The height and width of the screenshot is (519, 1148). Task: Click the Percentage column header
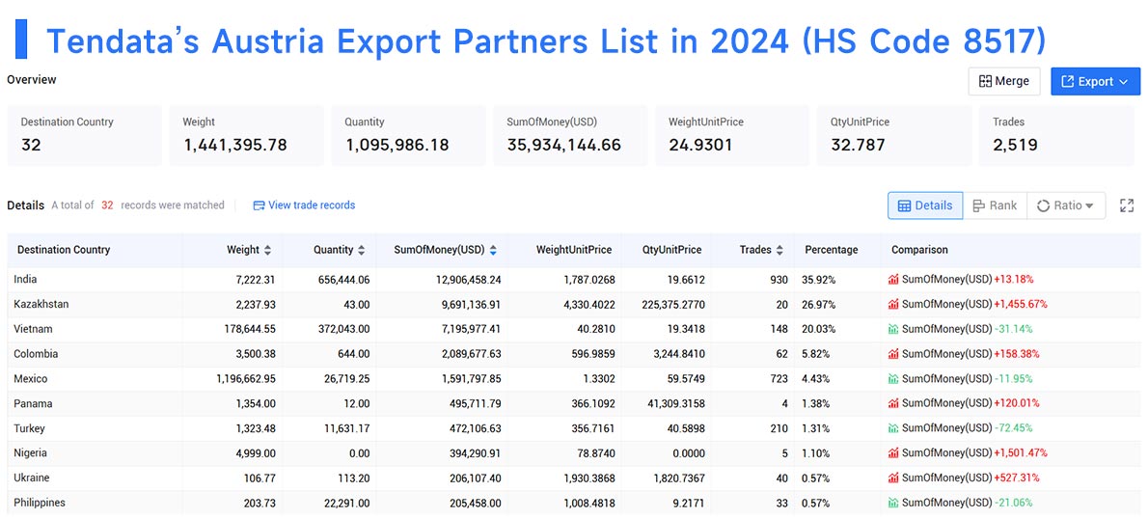[831, 250]
